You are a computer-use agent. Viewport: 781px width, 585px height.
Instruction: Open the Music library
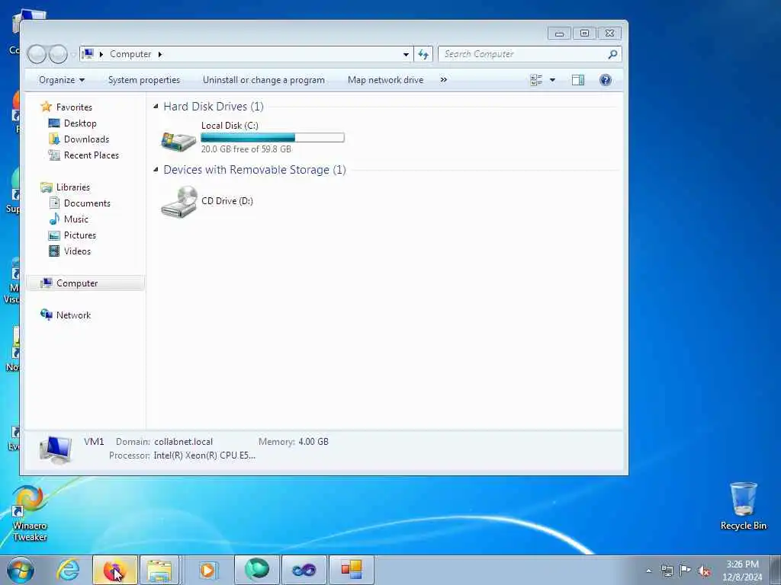pos(76,219)
